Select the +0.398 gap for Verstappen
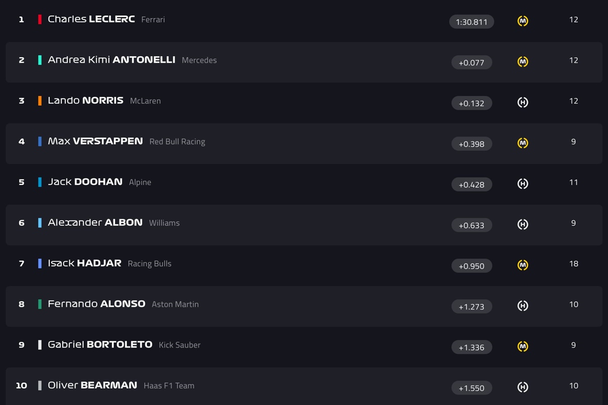608x405 pixels. tap(472, 144)
